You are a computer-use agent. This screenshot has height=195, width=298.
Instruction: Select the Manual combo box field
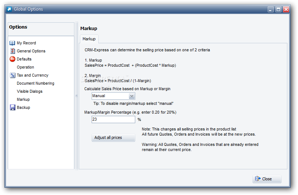(x=113, y=96)
